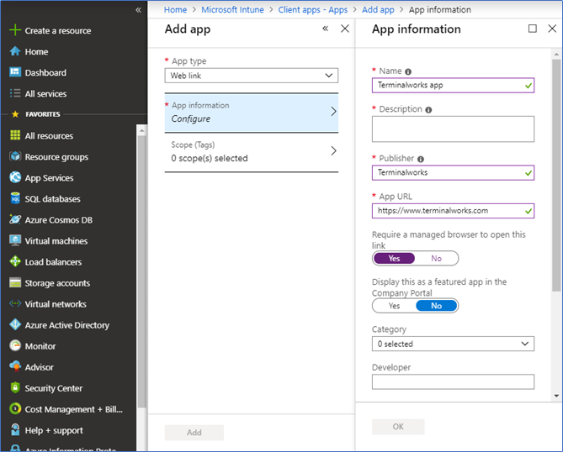Click the Monitor gauge icon

pos(15,345)
